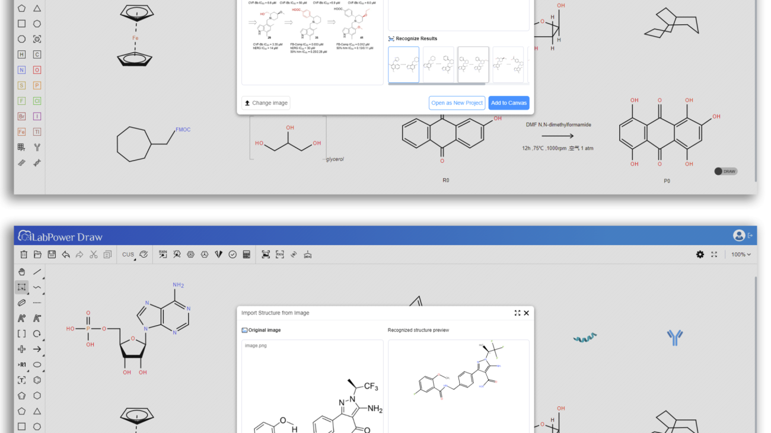Choose the reaction arrow tool
Image resolution: width=771 pixels, height=433 pixels.
tap(37, 349)
